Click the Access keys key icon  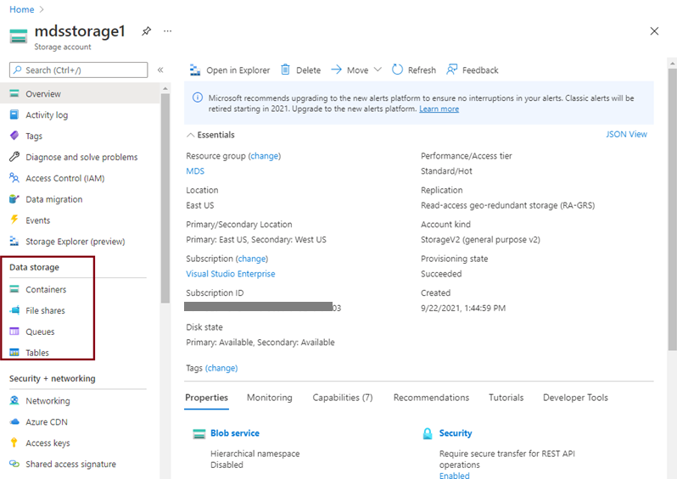[14, 443]
